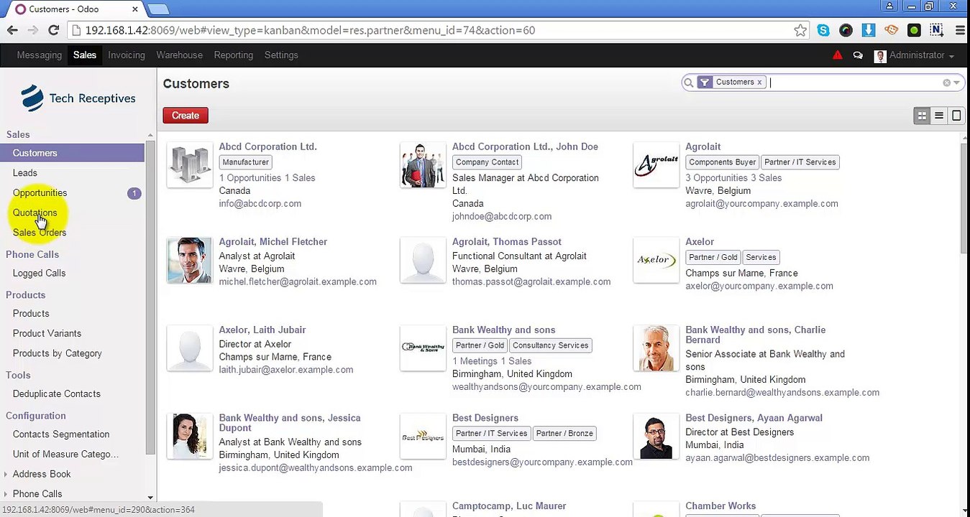The image size is (970, 517).
Task: Open the Best Designers customer name
Action: (x=485, y=418)
